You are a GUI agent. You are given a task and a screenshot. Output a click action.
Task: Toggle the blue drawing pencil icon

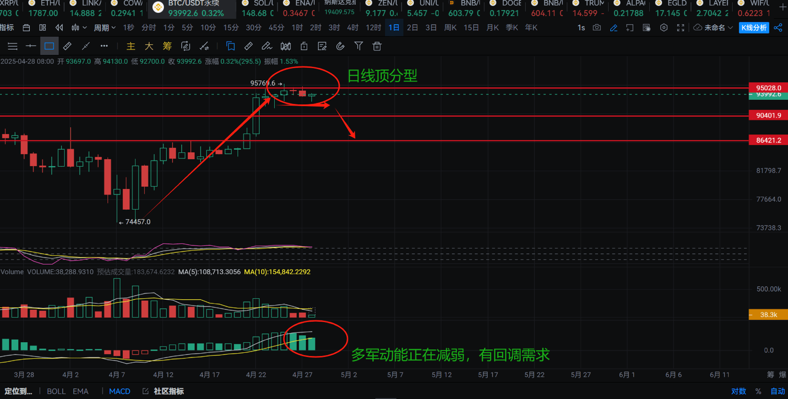(x=614, y=28)
